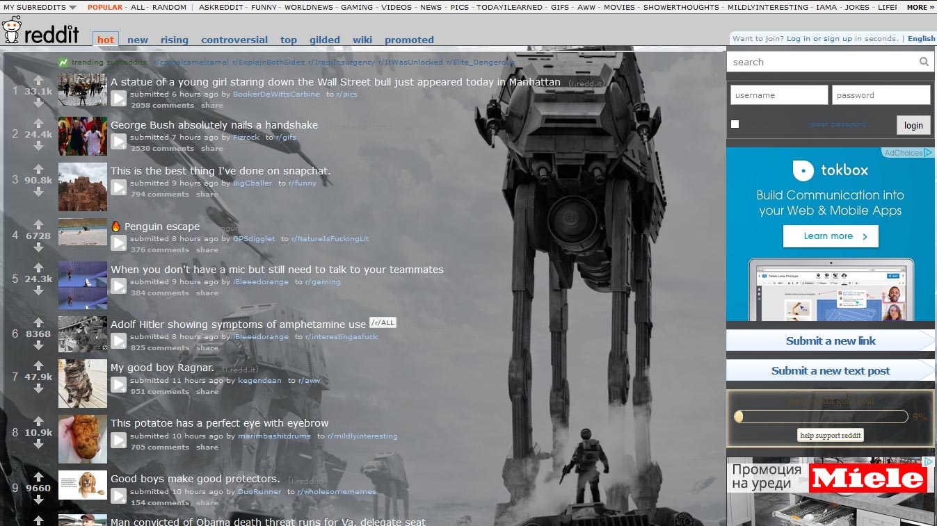The image size is (937, 526).
Task: Click the Reddit snoo logo
Action: [13, 31]
